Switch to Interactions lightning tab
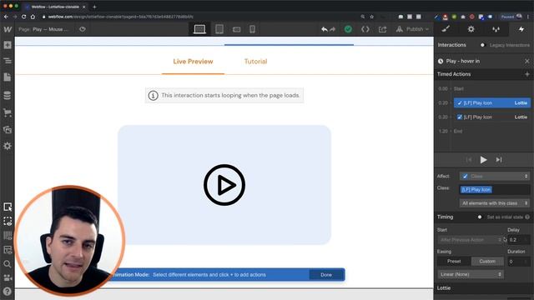The image size is (534, 300). [x=521, y=29]
